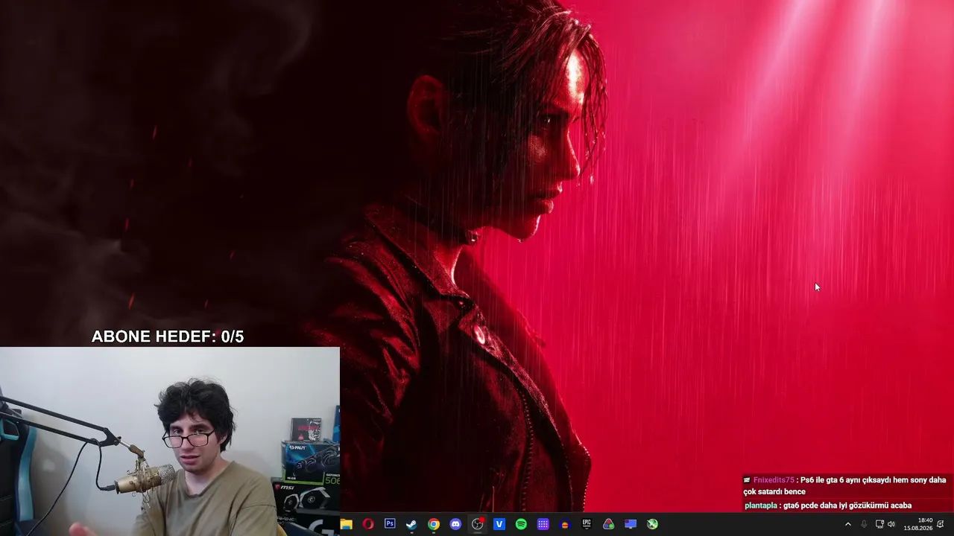Click the plantapla username in chat

point(760,505)
